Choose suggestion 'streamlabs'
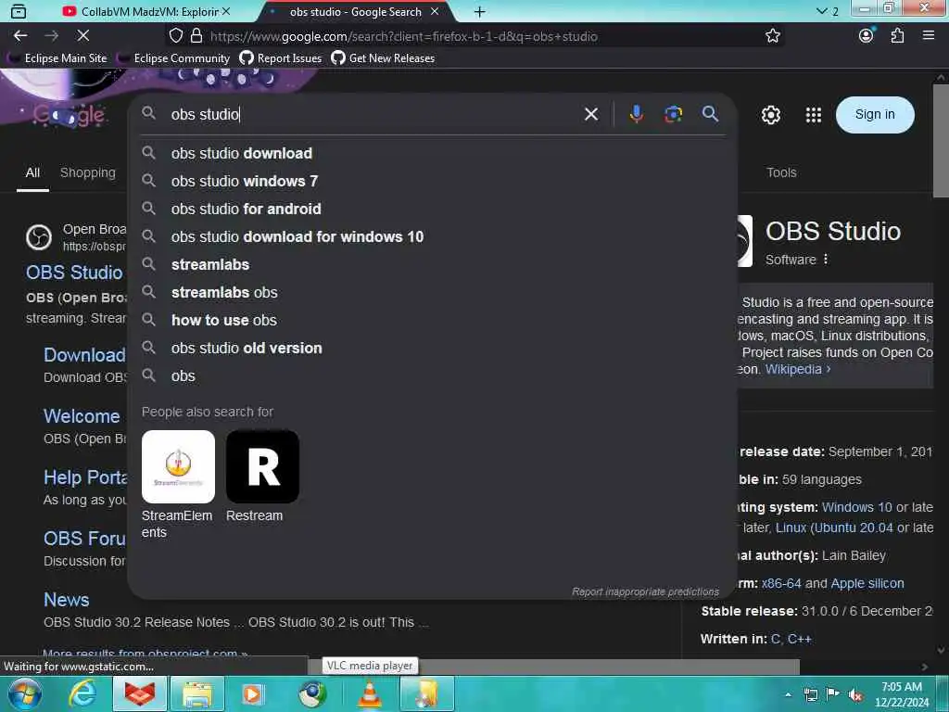The image size is (949, 712). [x=432, y=264]
